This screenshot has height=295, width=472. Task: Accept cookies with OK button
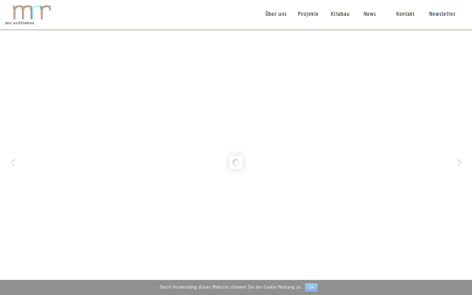pos(311,287)
